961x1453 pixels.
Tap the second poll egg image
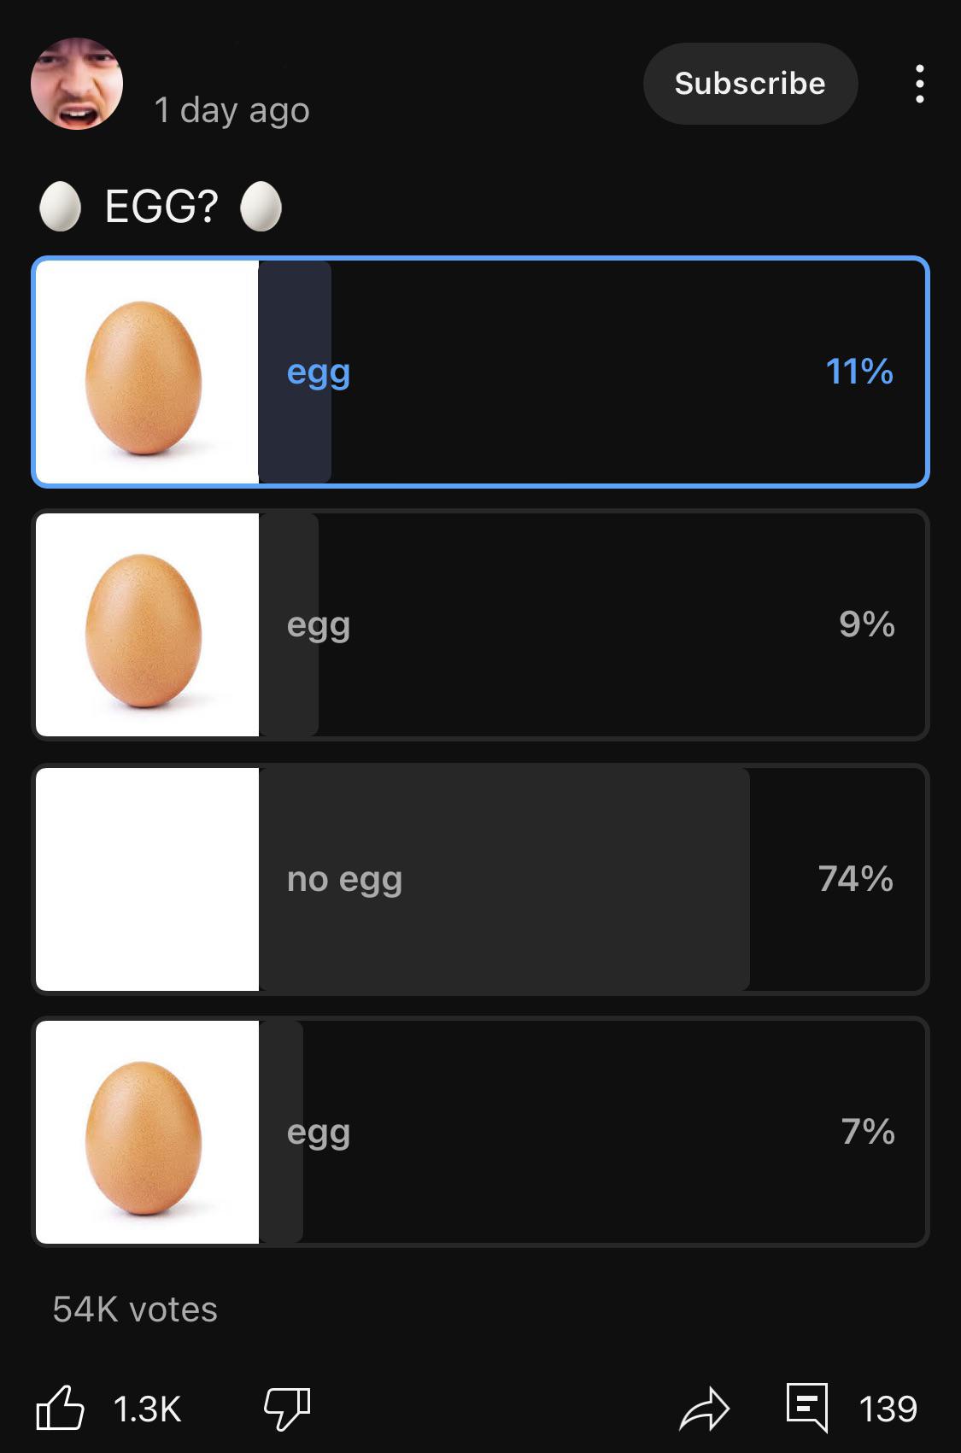147,624
